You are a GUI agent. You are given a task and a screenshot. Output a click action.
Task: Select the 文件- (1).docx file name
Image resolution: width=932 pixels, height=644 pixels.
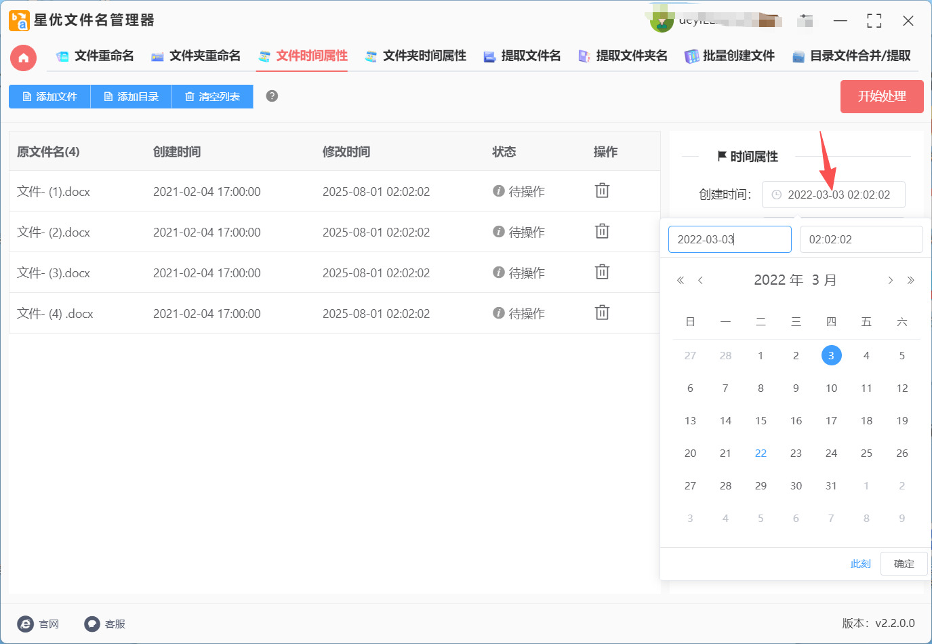point(54,192)
